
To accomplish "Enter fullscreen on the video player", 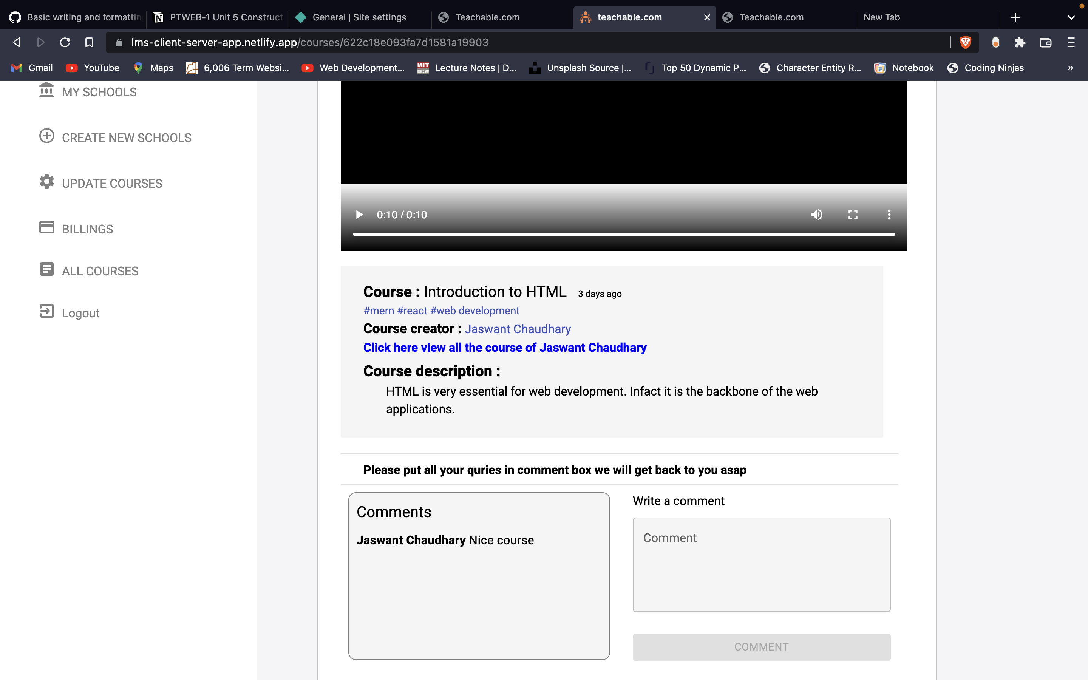I will (852, 215).
